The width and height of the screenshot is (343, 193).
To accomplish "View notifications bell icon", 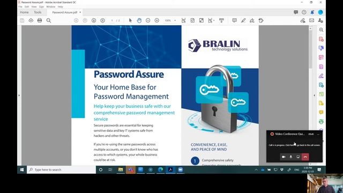I will (x=312, y=12).
